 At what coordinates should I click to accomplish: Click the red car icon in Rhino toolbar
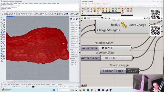tap(43, 14)
